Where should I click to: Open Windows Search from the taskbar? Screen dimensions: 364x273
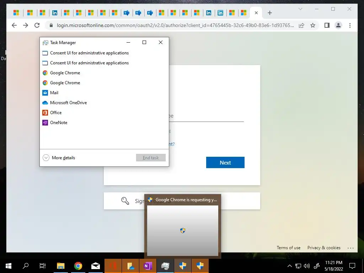(26, 266)
